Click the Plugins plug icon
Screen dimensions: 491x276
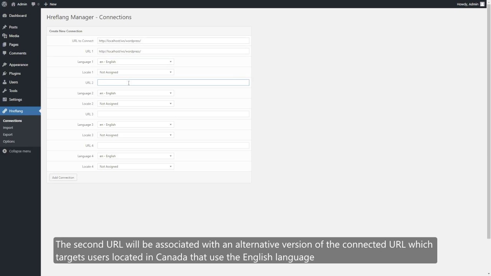(5, 74)
